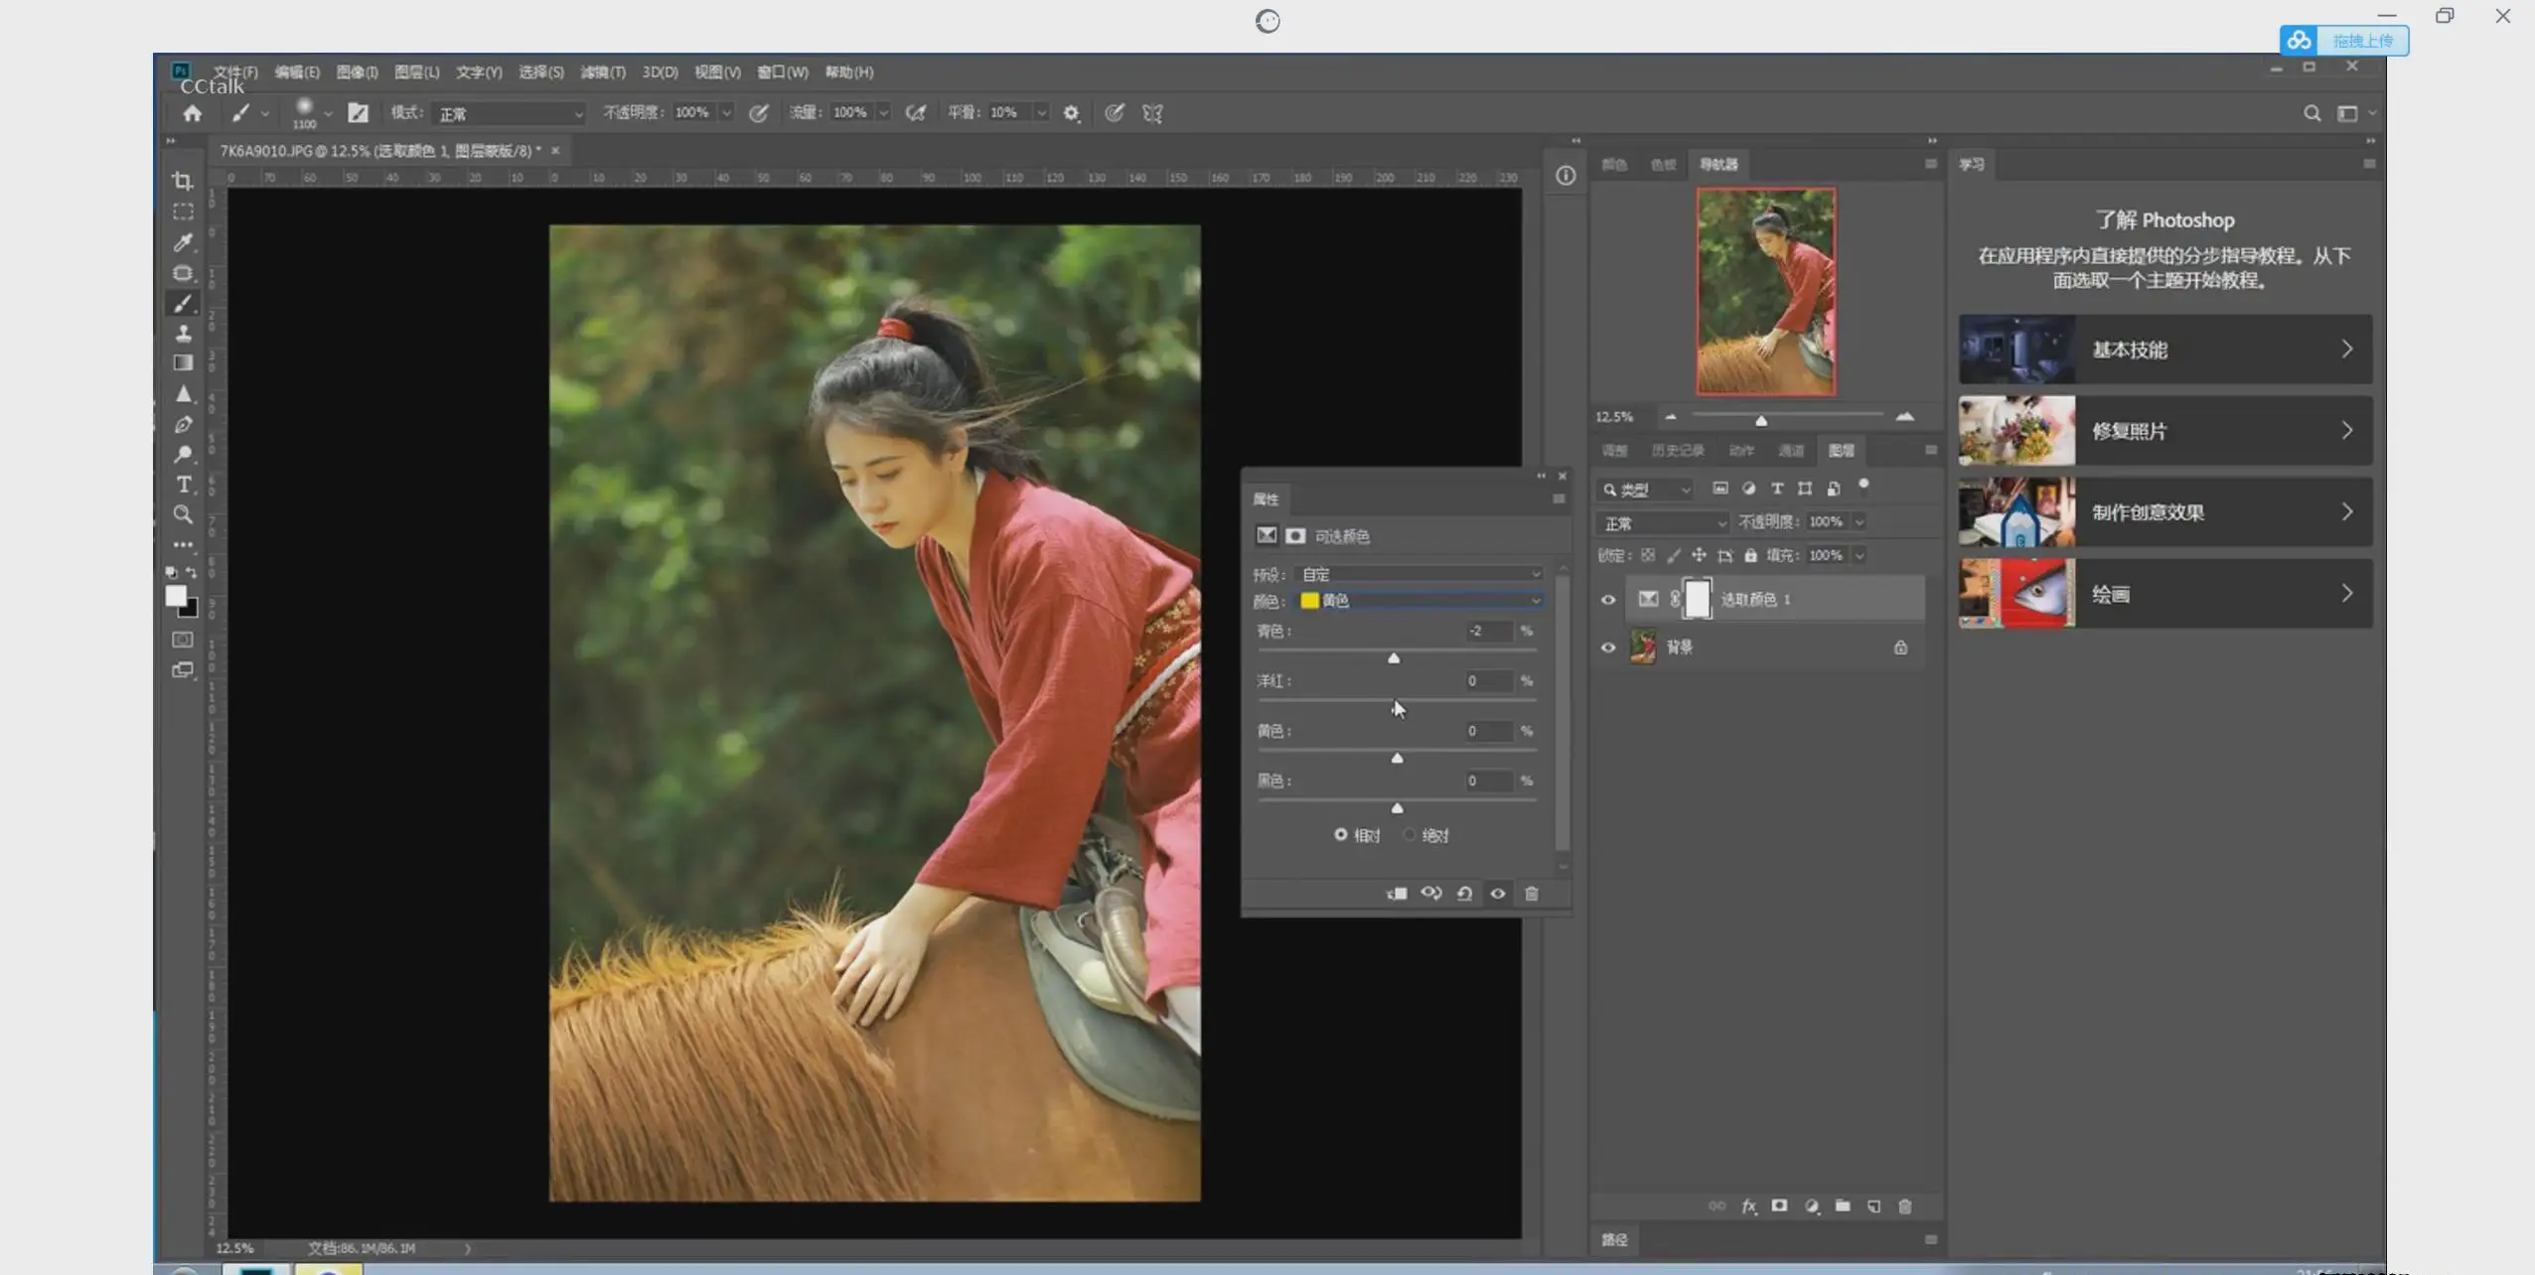Screen dimensions: 2535x1275
Task: Open the 滤镜(T) menu
Action: coord(603,72)
